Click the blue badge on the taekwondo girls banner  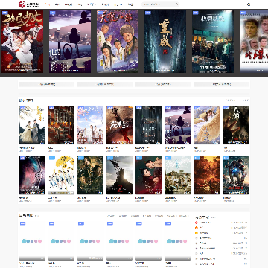pyautogui.click(x=4, y=13)
